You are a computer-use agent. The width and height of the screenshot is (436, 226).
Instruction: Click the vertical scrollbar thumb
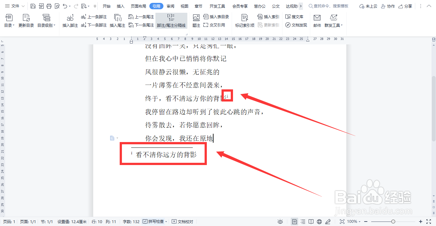(433, 109)
